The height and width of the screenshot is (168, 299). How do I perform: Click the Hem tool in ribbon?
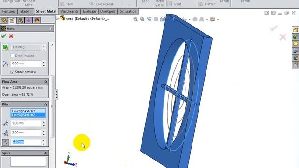pyautogui.click(x=67, y=4)
